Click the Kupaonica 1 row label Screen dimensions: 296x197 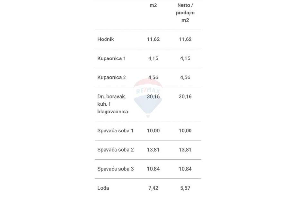[111, 58]
